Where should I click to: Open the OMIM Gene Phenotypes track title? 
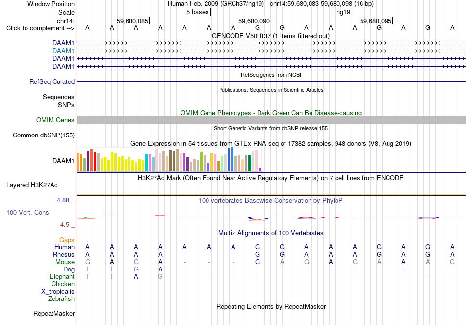271,113
